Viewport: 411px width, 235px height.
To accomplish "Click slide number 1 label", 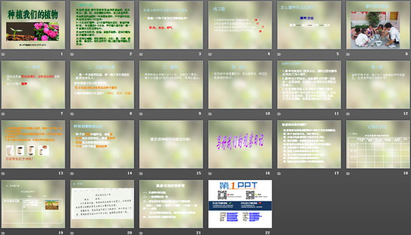I will tap(62, 54).
